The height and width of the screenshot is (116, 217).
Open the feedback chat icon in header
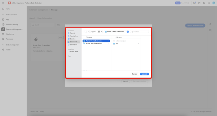[194, 3]
